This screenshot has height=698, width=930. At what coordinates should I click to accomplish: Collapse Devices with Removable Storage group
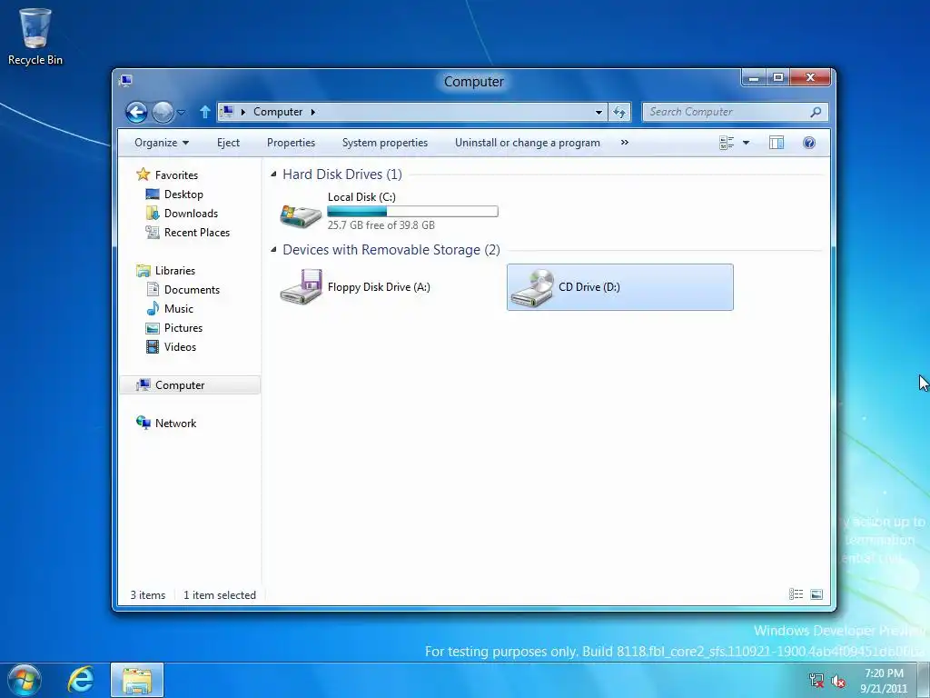point(273,250)
